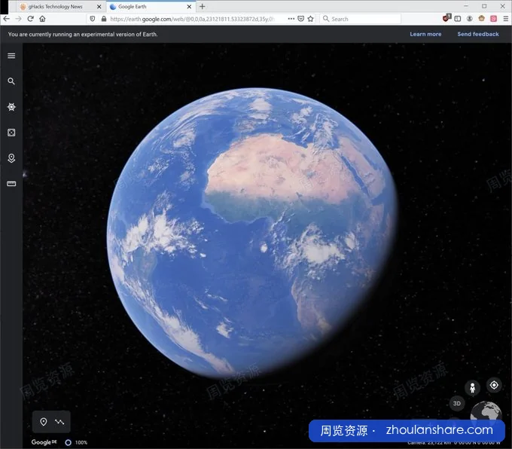This screenshot has width=512, height=449.
Task: Click the earth.google.com address bar
Action: [x=193, y=19]
